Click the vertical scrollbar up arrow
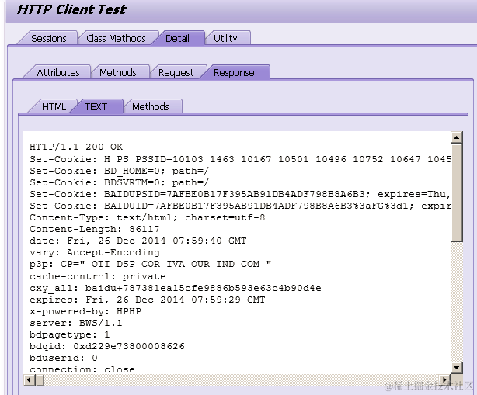This screenshot has height=395, width=477. [x=457, y=137]
